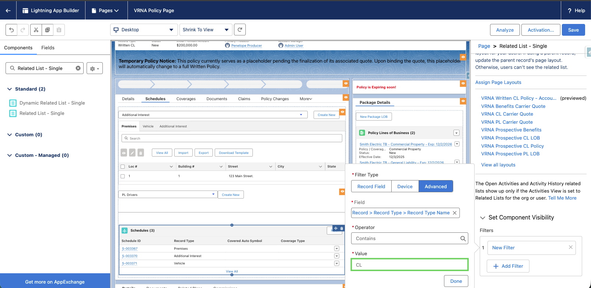The height and width of the screenshot is (288, 591).
Task: Delete the New Filter entry
Action: point(571,247)
